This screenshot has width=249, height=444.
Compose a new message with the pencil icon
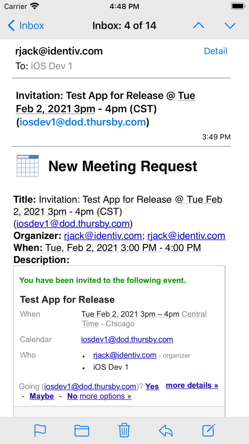click(208, 430)
